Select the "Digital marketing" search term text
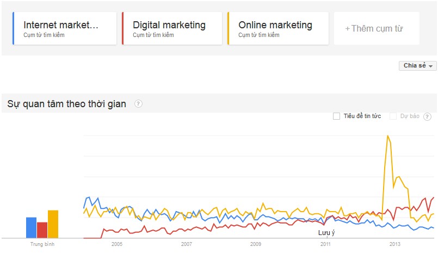The width and height of the screenshot is (438, 253). coord(169,25)
